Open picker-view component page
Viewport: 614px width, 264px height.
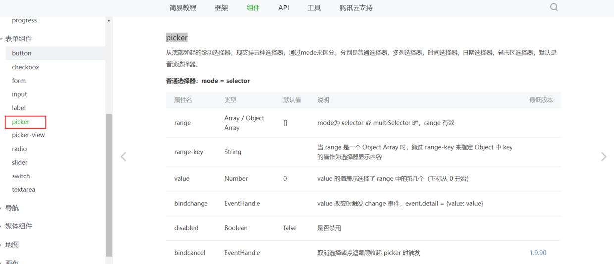coord(28,135)
